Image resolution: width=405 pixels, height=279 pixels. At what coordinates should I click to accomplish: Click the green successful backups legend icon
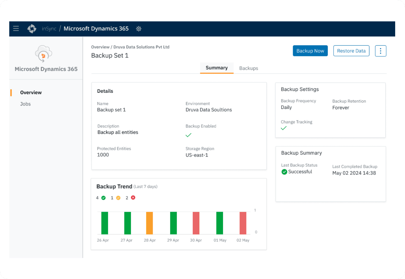(104, 198)
